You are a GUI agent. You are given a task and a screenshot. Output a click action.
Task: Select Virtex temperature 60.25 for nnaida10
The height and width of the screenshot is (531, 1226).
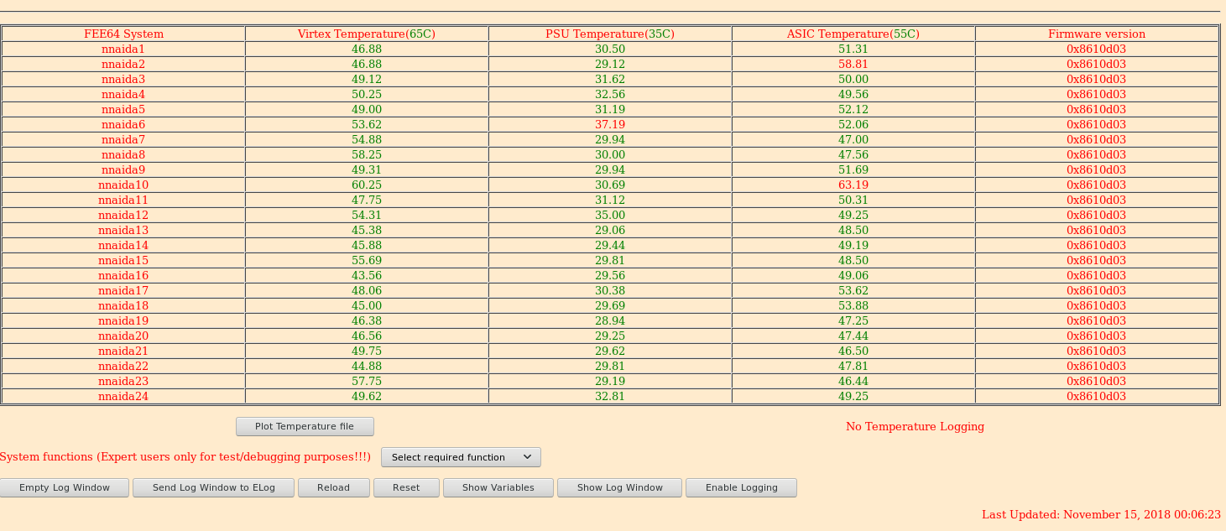tap(367, 185)
